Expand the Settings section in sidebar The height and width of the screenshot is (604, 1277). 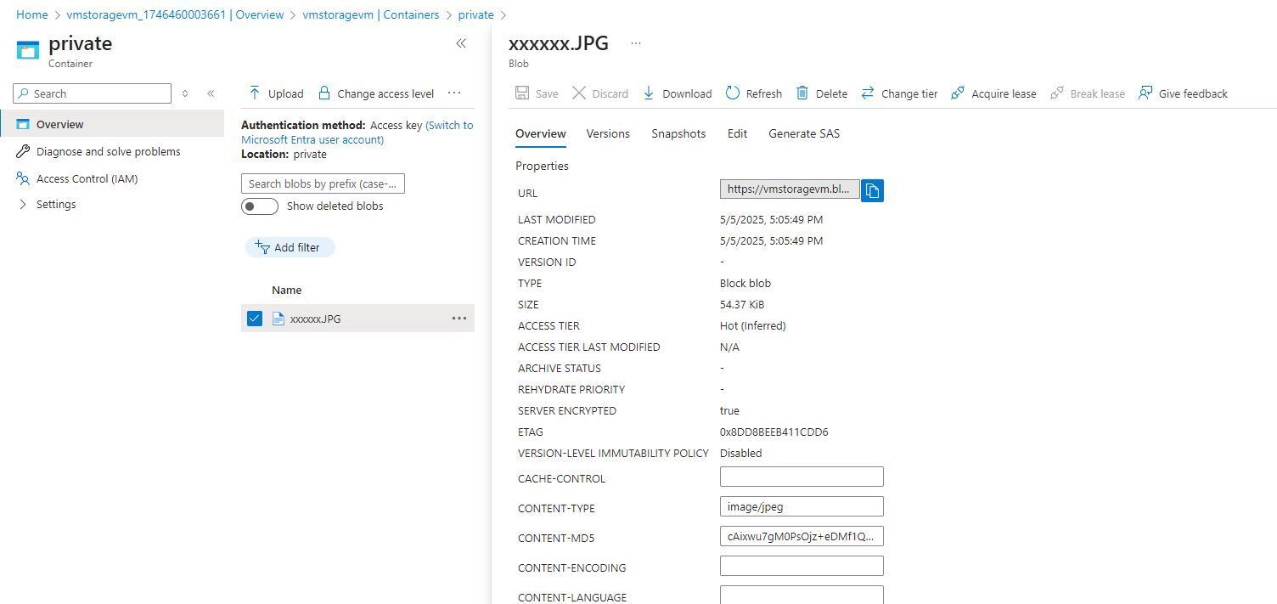[x=23, y=204]
